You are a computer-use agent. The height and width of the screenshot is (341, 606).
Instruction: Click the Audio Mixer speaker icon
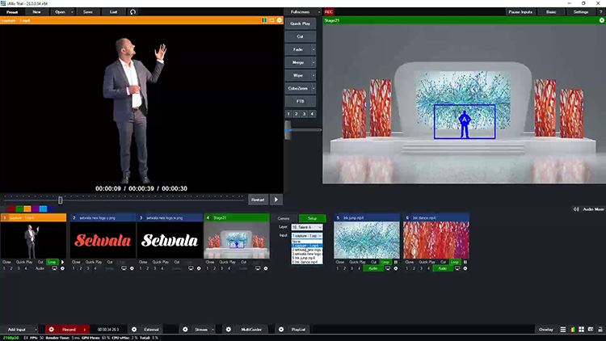577,208
